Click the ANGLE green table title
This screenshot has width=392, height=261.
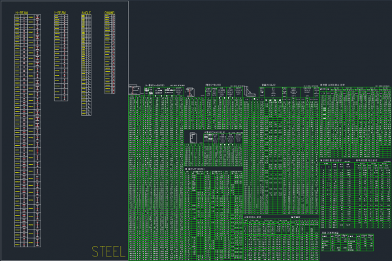[269, 85]
